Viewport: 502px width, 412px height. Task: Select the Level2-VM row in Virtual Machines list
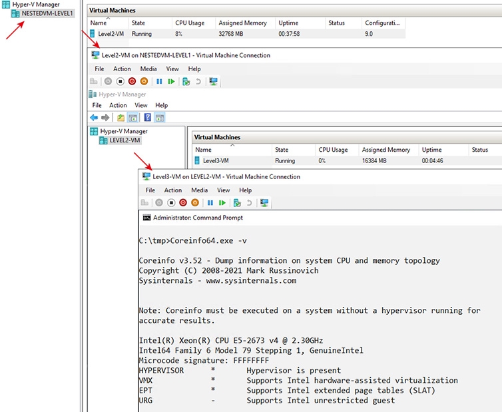(247, 34)
